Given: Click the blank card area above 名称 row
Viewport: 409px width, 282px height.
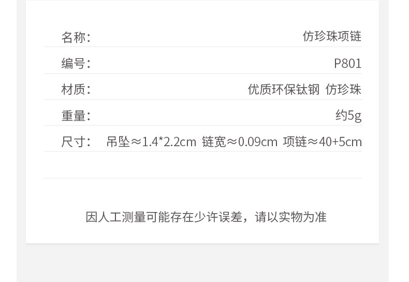Looking at the screenshot, I should 202,13.
